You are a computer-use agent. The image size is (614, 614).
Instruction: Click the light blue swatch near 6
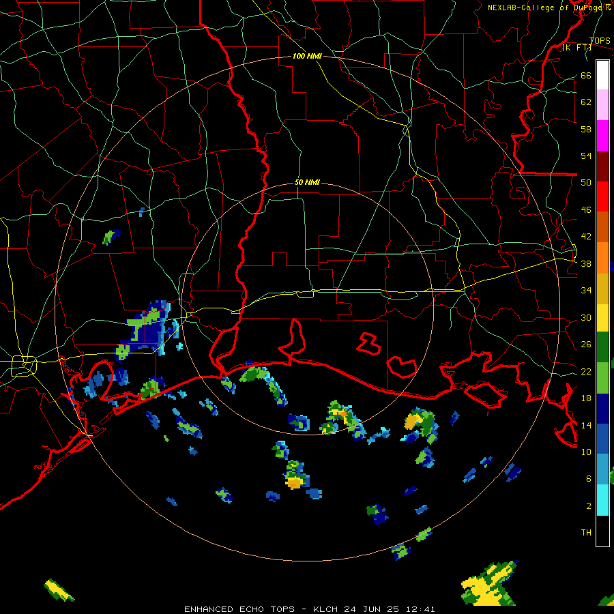602,469
